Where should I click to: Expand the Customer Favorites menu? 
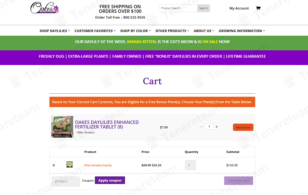(95, 31)
